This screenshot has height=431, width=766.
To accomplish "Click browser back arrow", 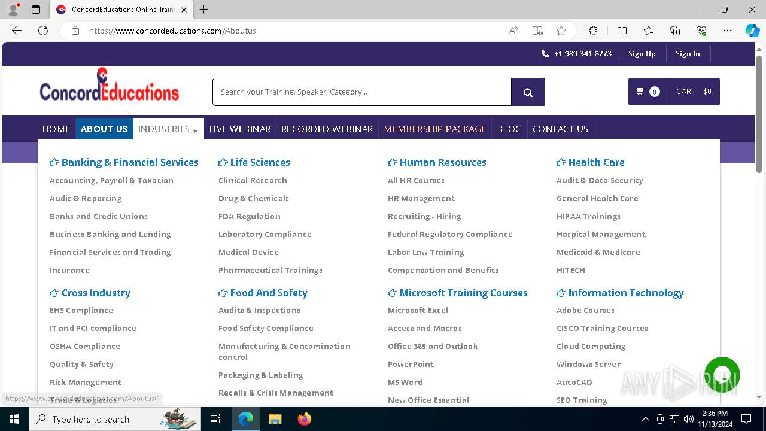I will point(17,31).
